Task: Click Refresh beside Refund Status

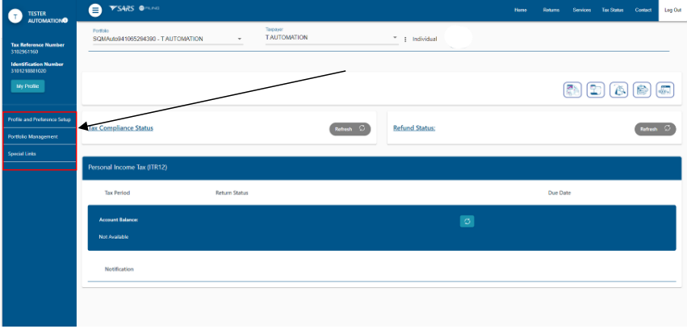Action: tap(655, 129)
